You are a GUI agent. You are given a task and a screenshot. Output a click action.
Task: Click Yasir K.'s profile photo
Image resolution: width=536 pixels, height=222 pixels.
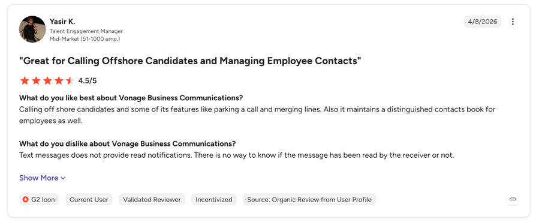pos(32,29)
